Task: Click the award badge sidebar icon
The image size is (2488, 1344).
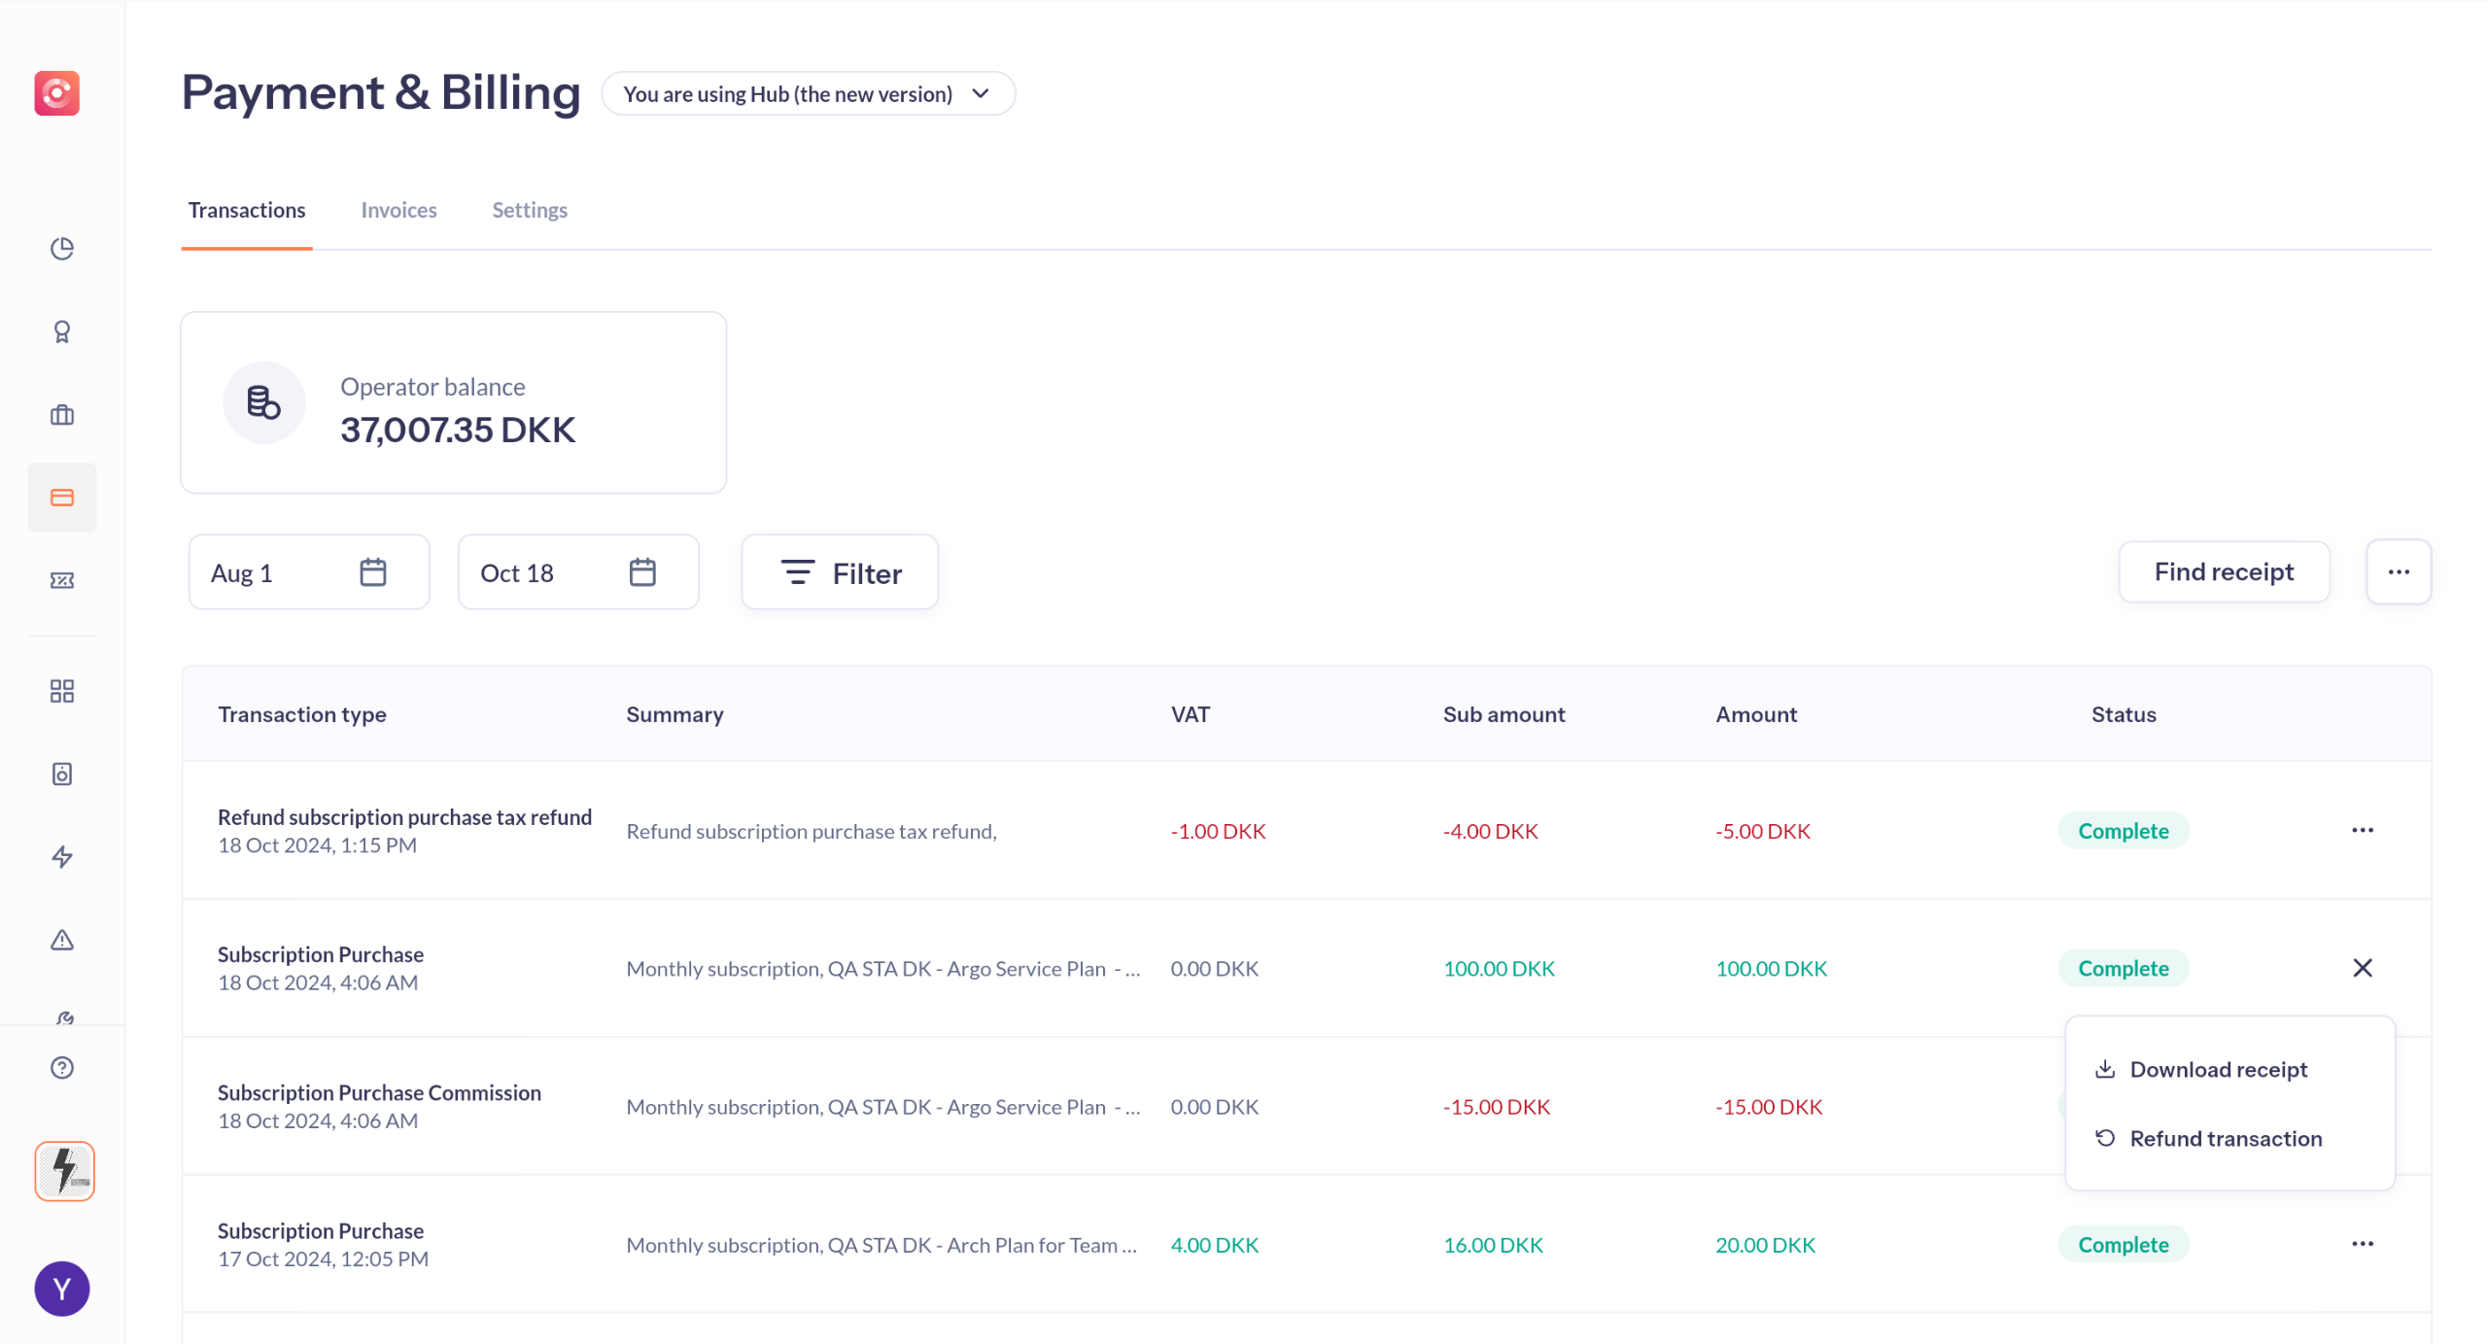Action: (x=62, y=332)
